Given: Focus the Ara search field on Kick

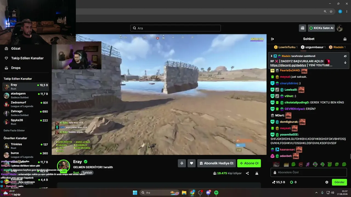Looking at the screenshot, I should pos(175,28).
